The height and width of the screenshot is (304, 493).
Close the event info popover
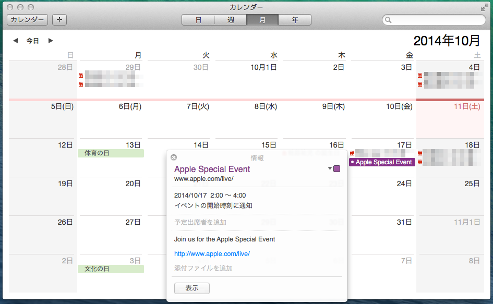tap(174, 157)
